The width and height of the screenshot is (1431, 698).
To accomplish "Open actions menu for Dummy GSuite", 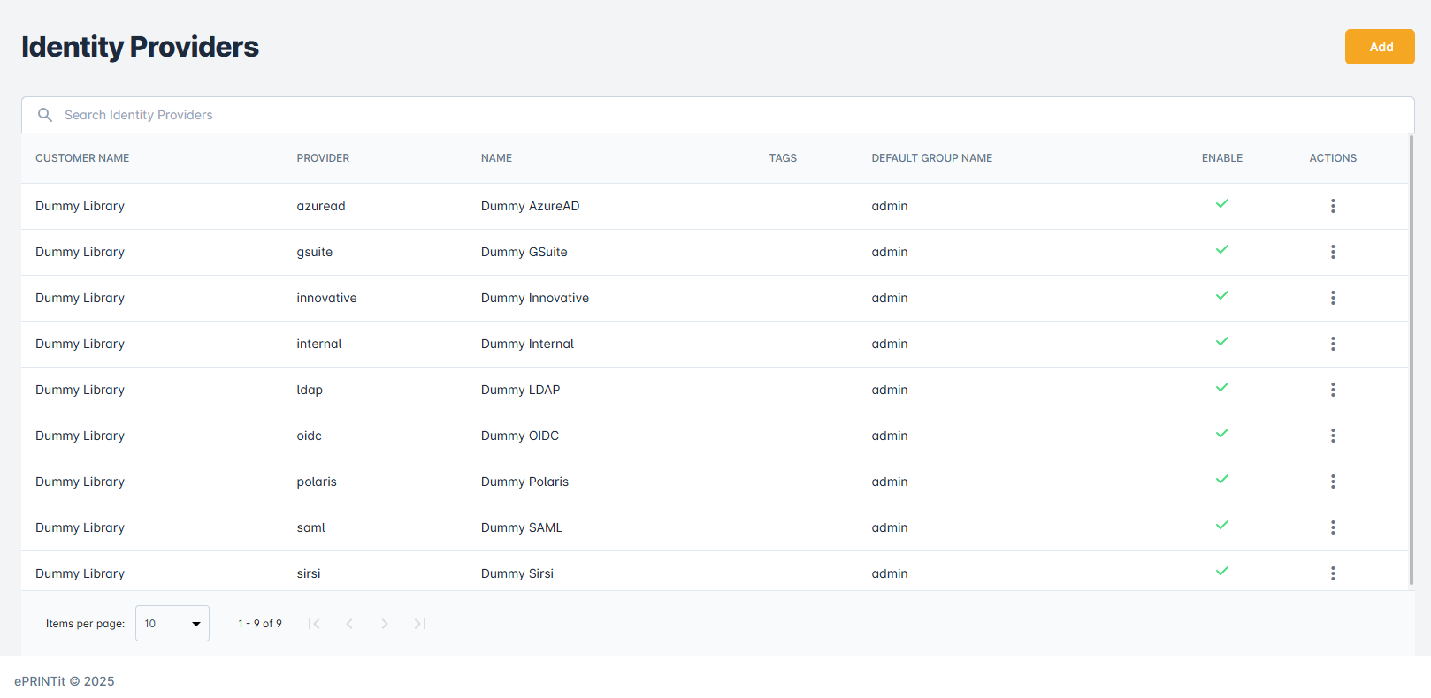I will (x=1332, y=252).
